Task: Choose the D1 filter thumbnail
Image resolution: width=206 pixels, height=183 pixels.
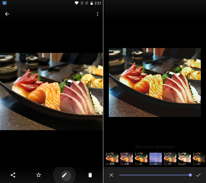Action: tap(199, 159)
